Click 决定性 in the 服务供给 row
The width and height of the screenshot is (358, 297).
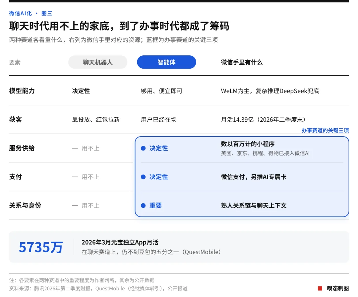pyautogui.click(x=158, y=148)
